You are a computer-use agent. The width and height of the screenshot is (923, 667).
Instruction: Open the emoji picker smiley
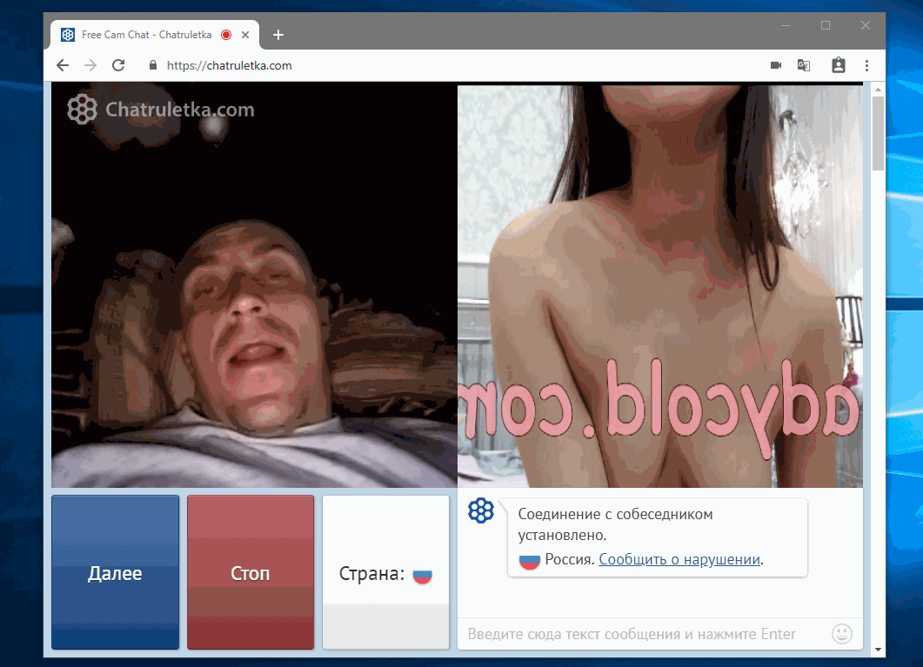841,633
